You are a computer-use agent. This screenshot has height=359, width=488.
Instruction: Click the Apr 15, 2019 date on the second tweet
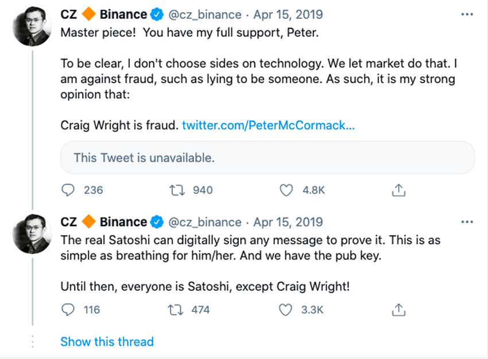click(288, 222)
